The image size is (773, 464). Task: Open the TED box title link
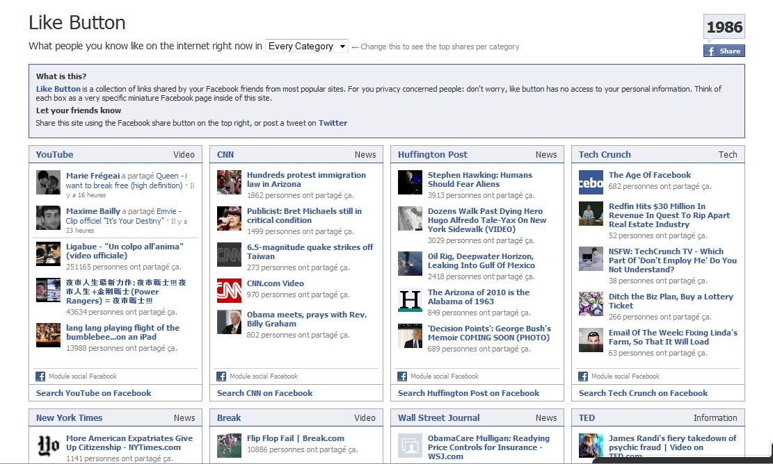pyautogui.click(x=587, y=417)
